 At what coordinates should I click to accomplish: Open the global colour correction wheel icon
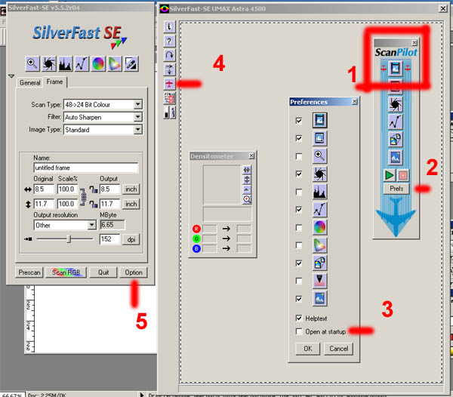click(98, 63)
